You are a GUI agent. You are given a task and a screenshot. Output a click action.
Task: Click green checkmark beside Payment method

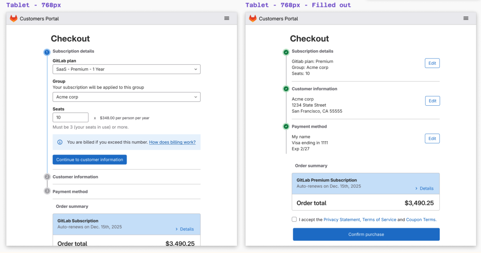tap(286, 126)
